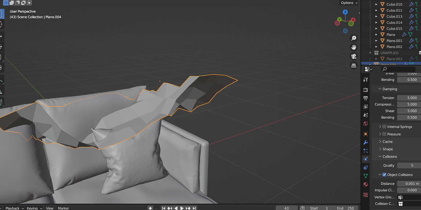
Task: Open the timeline View menu
Action: point(49,208)
